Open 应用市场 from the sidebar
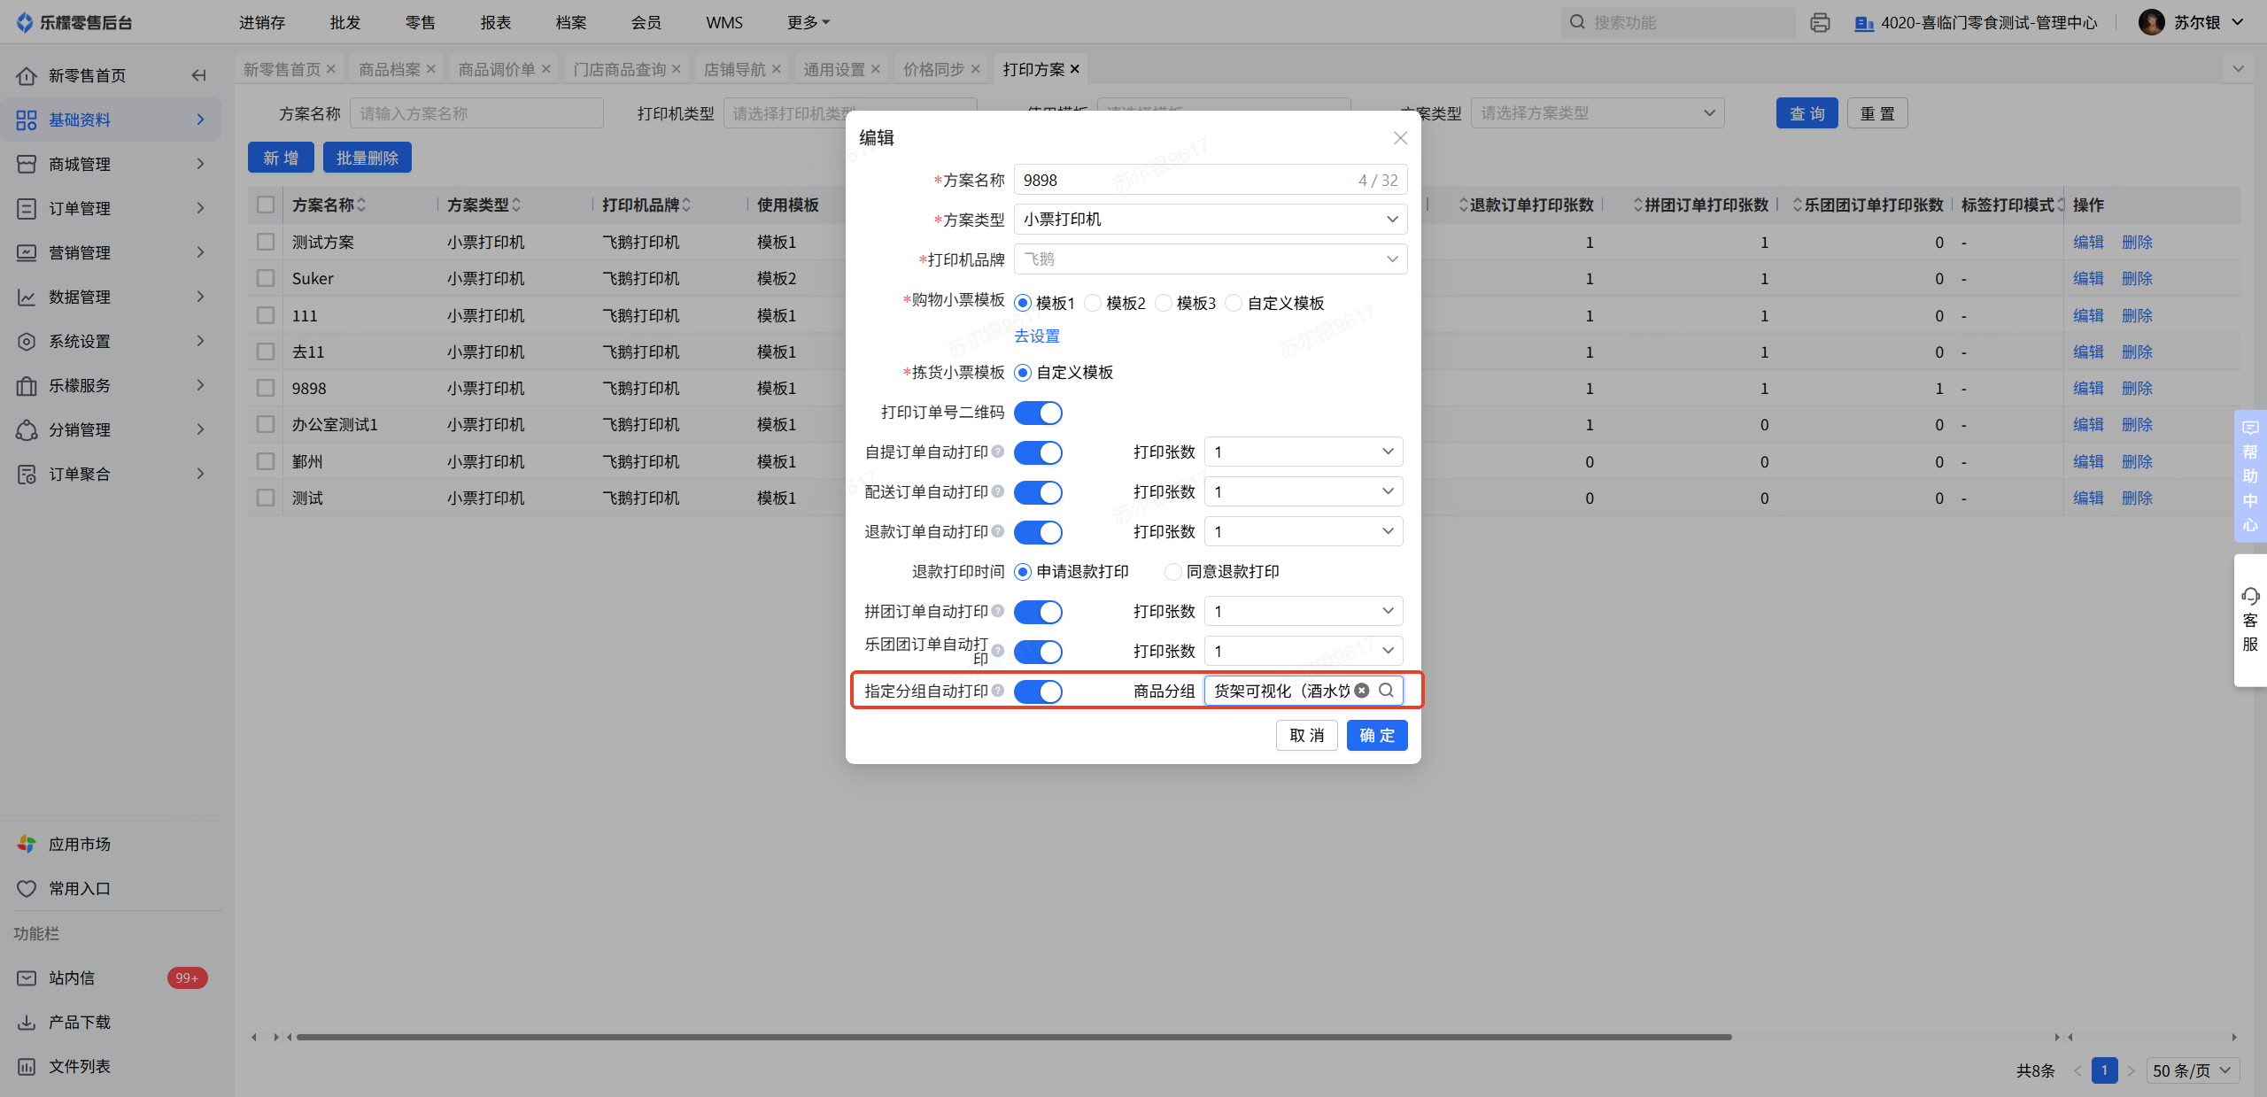The height and width of the screenshot is (1097, 2267). [79, 844]
